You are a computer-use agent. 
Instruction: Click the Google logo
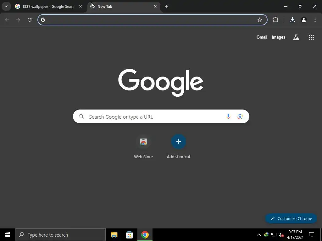point(161,83)
